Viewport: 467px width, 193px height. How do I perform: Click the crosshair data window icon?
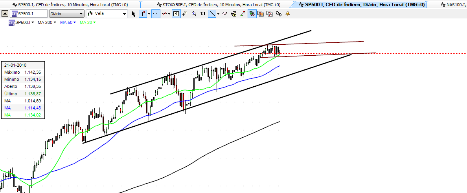click(x=184, y=13)
